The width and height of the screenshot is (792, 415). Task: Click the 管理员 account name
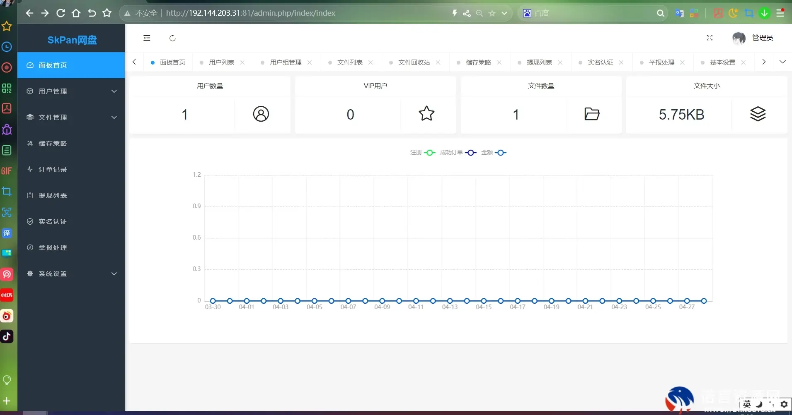pyautogui.click(x=762, y=38)
